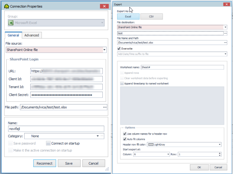Click the empty worksheet list area
Image resolution: width=233 pixels, height=174 pixels.
(x=172, y=106)
